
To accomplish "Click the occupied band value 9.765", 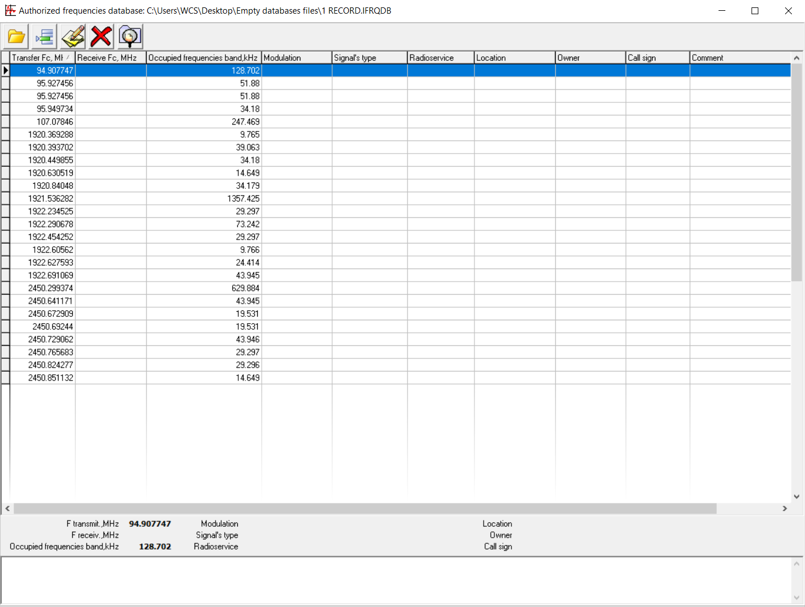I will click(x=250, y=134).
